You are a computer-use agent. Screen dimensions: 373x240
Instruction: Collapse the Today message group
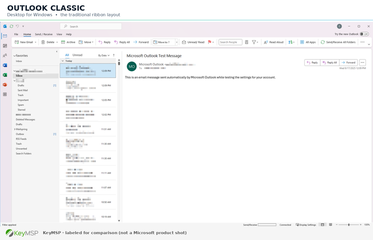point(63,61)
